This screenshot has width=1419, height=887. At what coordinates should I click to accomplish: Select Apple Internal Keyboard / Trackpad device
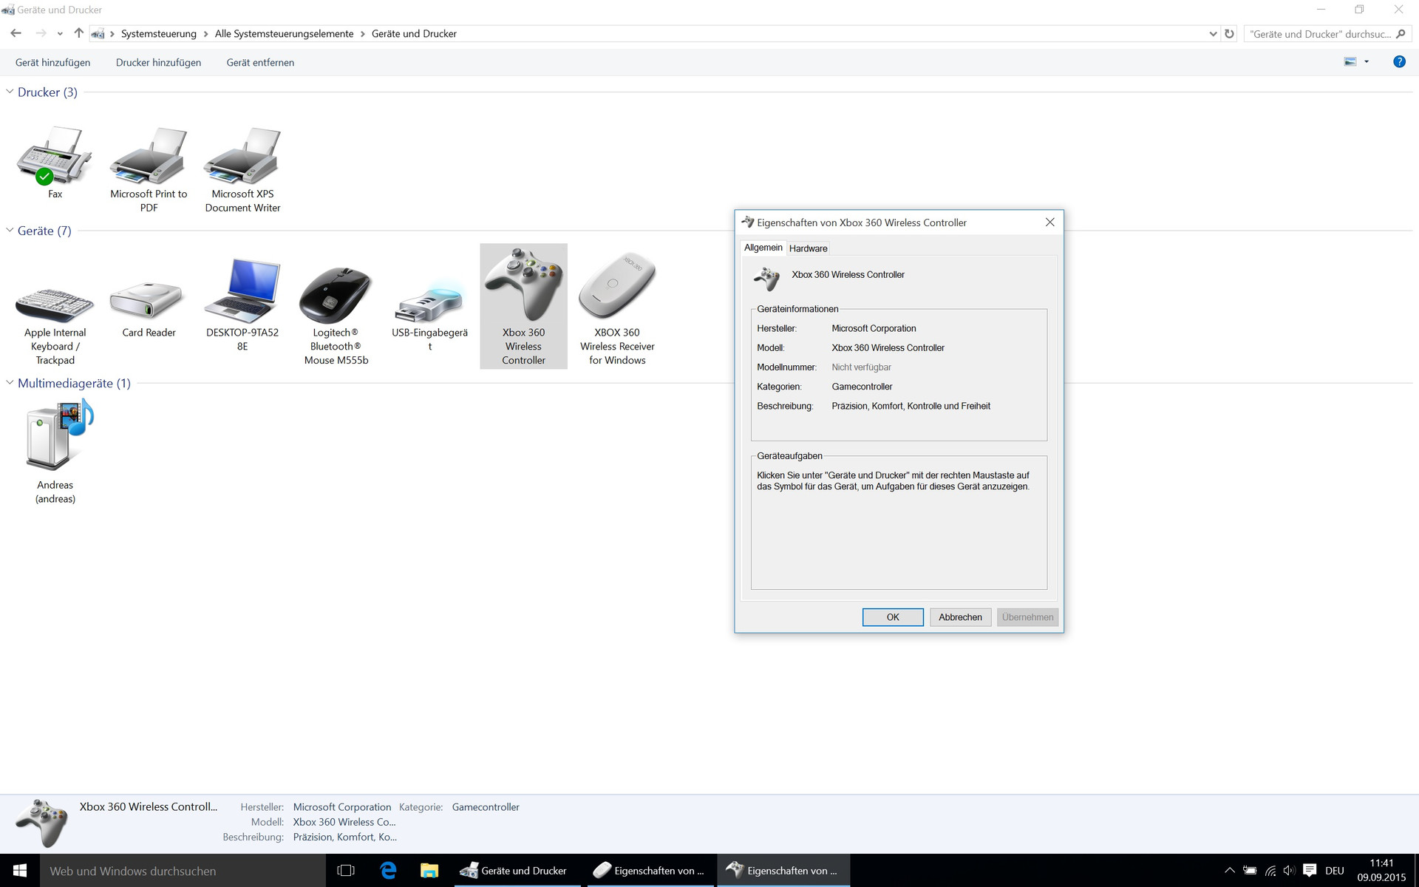click(x=55, y=303)
